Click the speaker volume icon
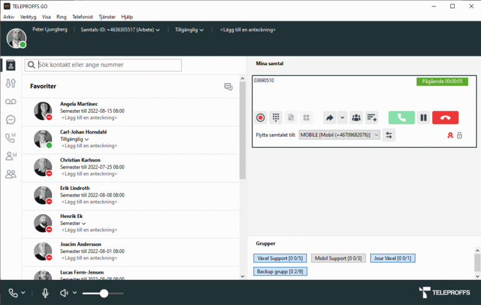 pos(64,293)
